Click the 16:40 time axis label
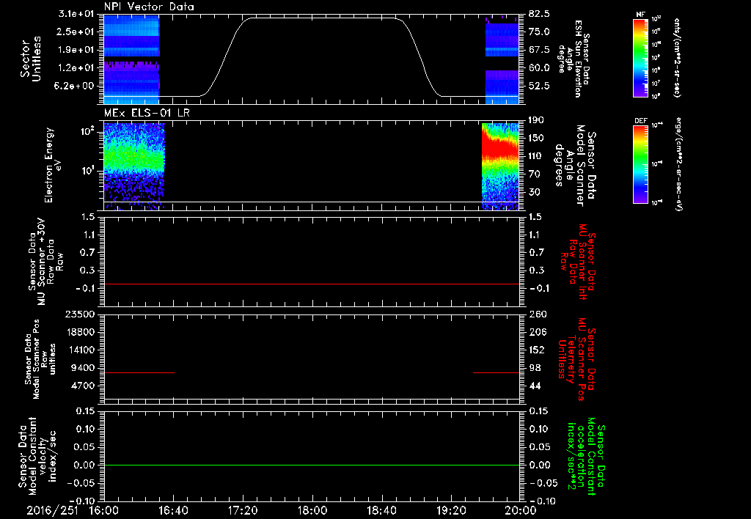 [173, 510]
